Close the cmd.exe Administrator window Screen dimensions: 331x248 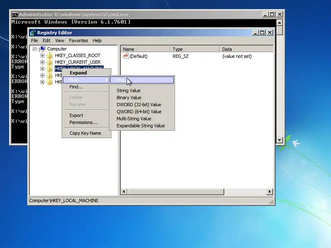(280, 14)
